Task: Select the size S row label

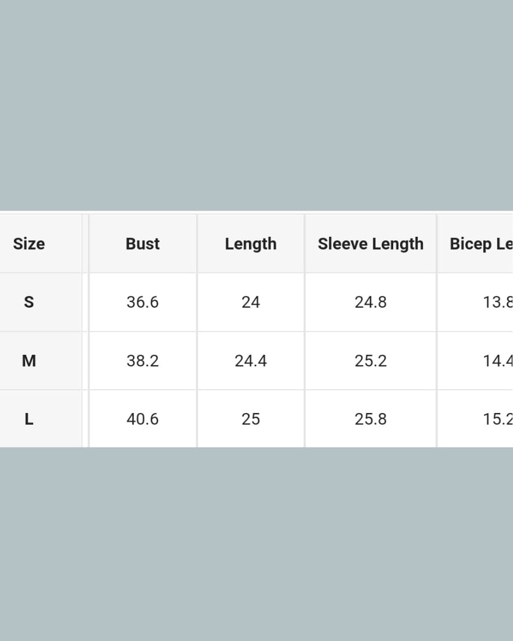Action: 28,302
